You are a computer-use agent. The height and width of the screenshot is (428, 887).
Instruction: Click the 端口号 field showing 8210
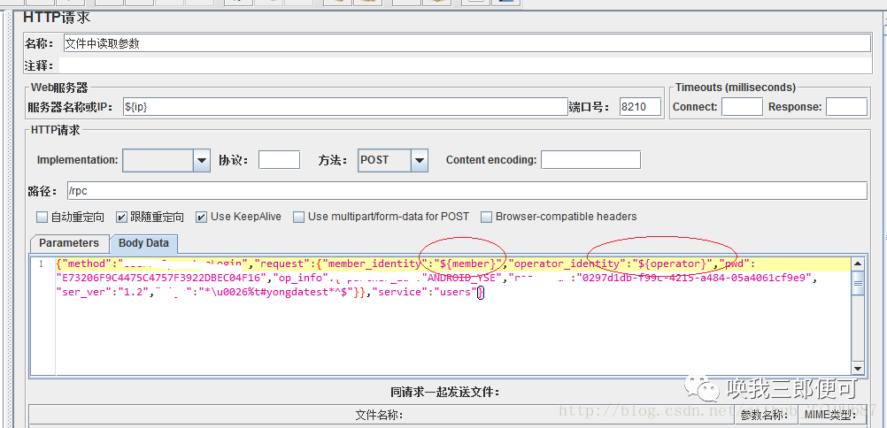(640, 107)
